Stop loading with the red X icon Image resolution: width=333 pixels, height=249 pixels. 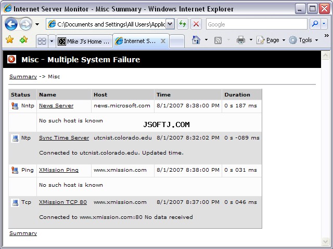click(x=196, y=24)
